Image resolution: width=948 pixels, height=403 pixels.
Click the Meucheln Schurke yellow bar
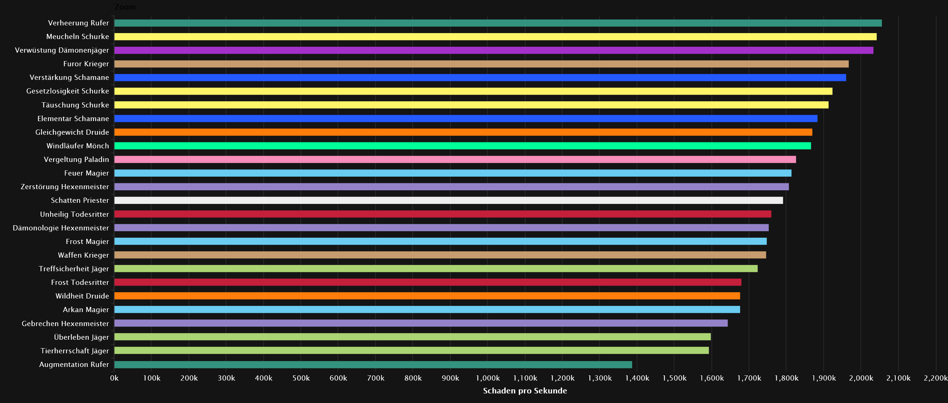pyautogui.click(x=495, y=36)
